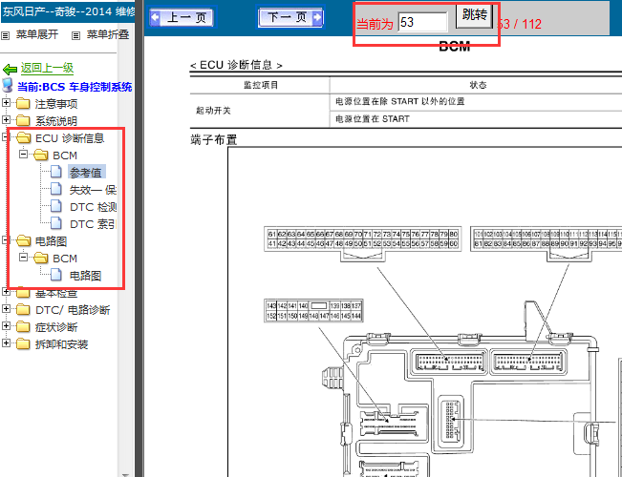Click the open folder icon of 电路图
The height and width of the screenshot is (477, 622).
(23, 240)
